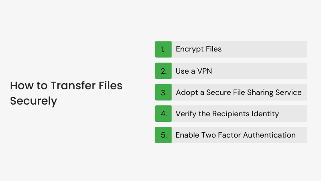
Task: Select Verify the Recipients Identity text
Action: click(x=227, y=114)
